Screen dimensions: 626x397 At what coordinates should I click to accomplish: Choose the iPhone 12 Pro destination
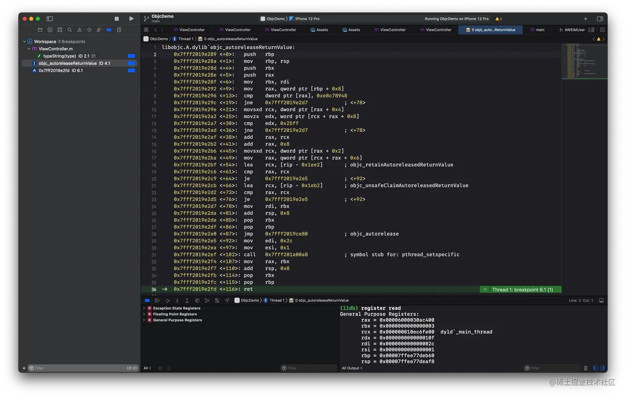304,19
